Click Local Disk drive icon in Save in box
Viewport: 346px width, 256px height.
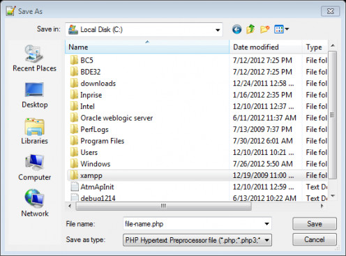[73, 29]
